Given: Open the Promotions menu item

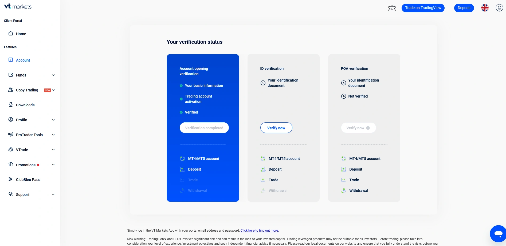Looking at the screenshot, I should [x=26, y=165].
